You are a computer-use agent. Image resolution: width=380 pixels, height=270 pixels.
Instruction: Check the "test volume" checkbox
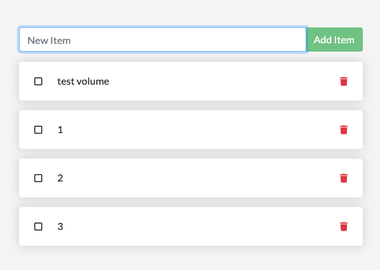pyautogui.click(x=38, y=82)
